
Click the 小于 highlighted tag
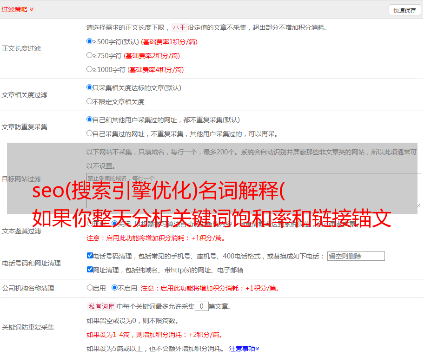(179, 27)
